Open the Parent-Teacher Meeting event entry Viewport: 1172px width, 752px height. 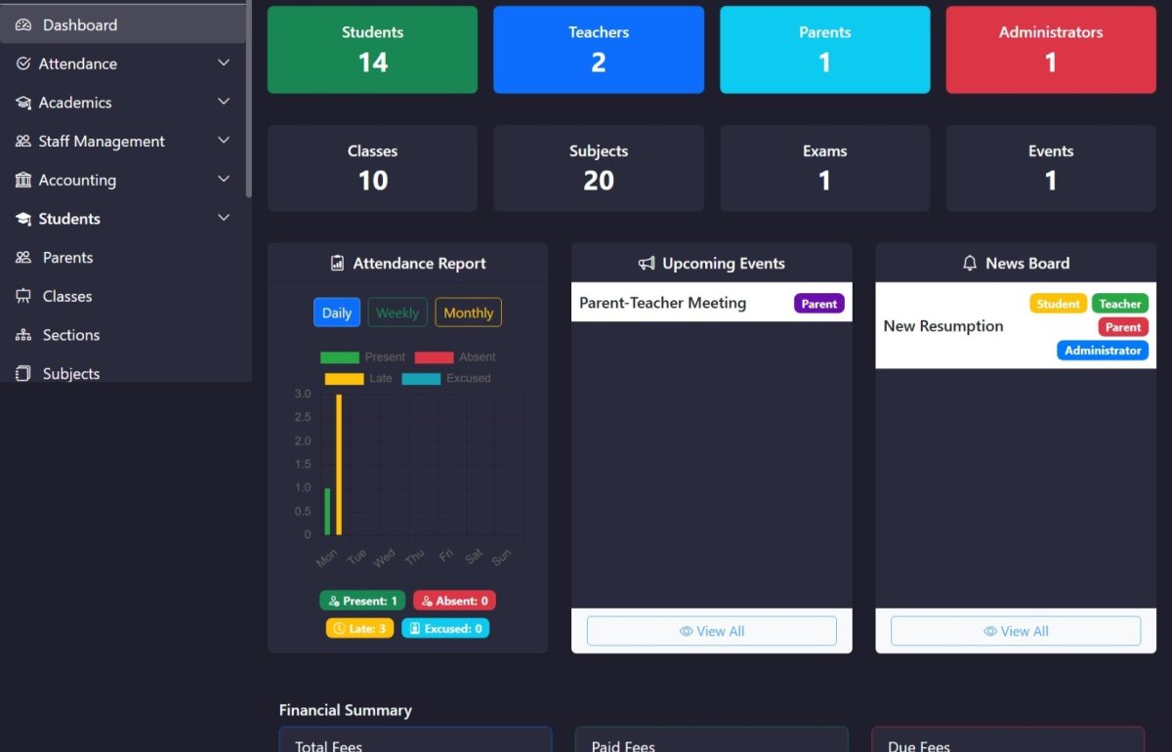[663, 303]
